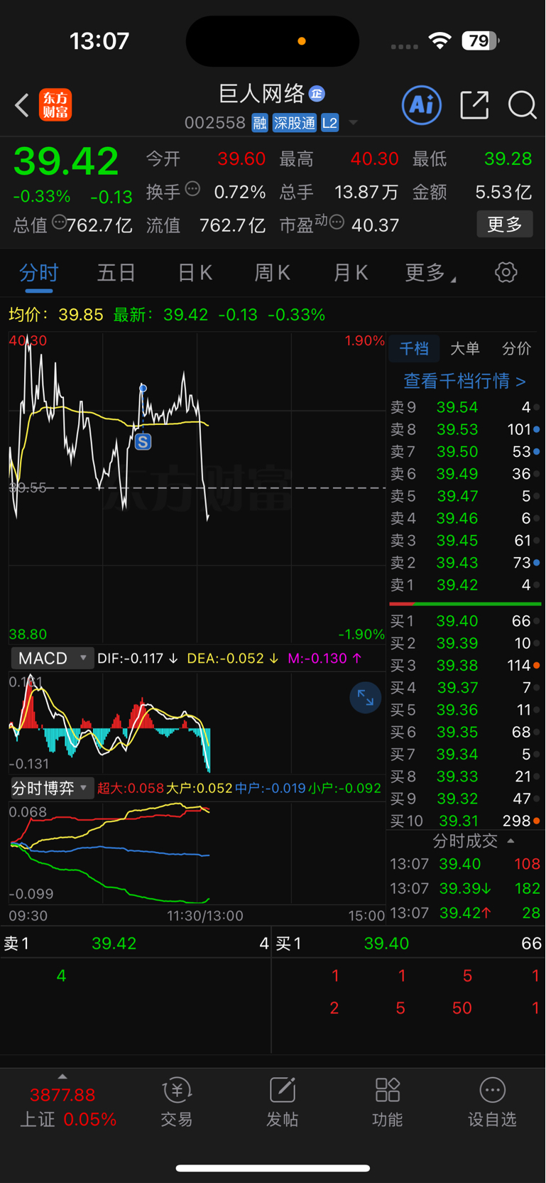Select the 分价 tab
This screenshot has height=1183, width=546.
click(516, 349)
